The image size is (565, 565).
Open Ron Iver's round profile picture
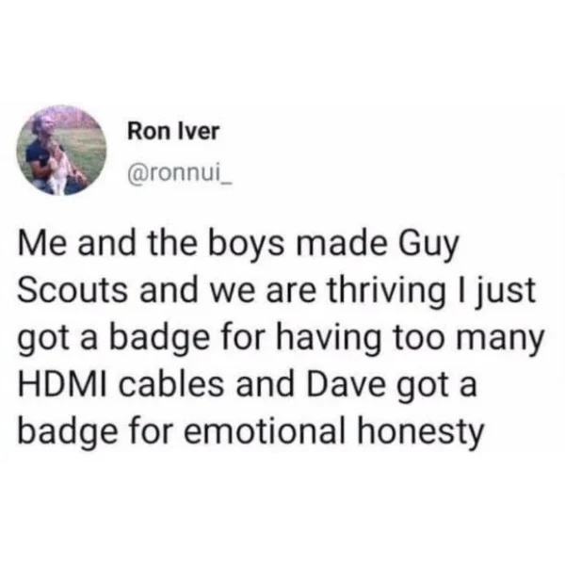pyautogui.click(x=61, y=151)
